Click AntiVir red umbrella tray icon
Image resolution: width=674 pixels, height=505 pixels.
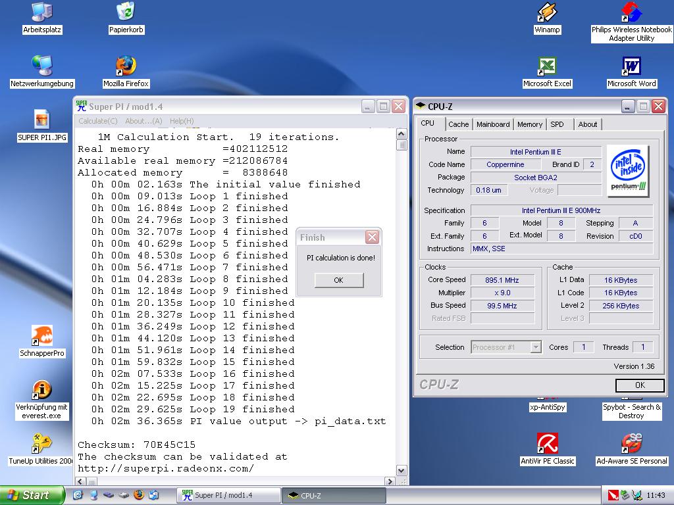click(x=613, y=495)
